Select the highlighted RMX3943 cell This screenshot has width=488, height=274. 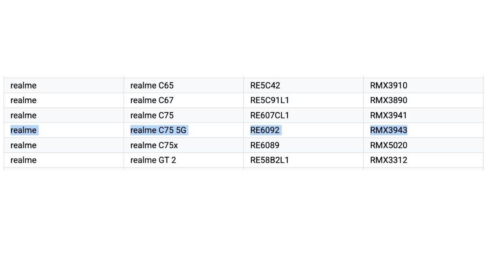388,130
